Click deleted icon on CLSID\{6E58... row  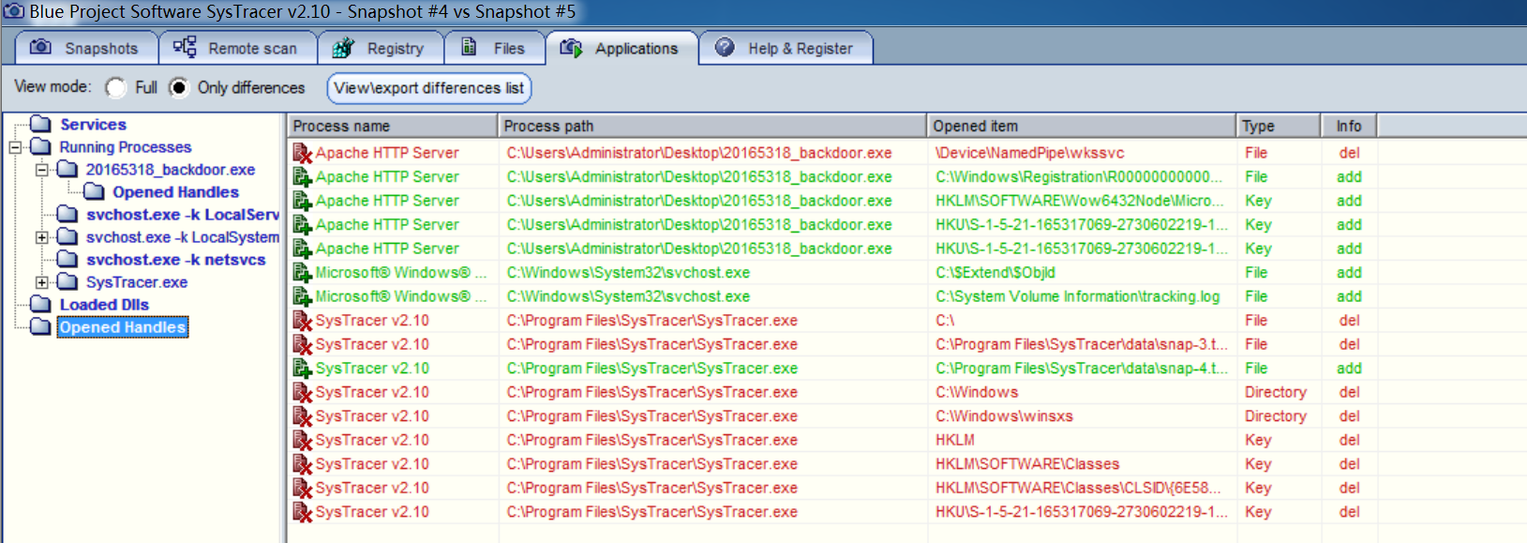[x=302, y=488]
